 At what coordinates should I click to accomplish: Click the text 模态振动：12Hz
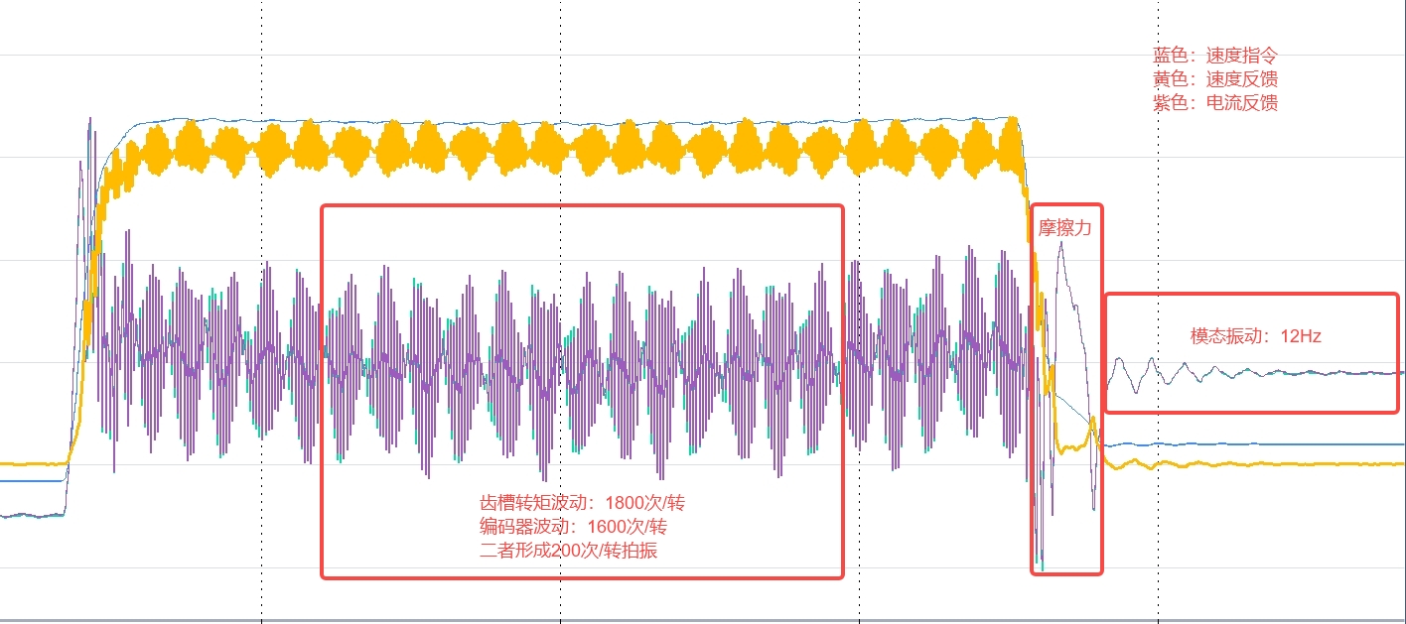(x=1256, y=336)
